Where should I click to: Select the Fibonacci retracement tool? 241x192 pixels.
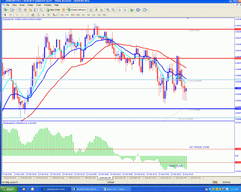coord(38,15)
